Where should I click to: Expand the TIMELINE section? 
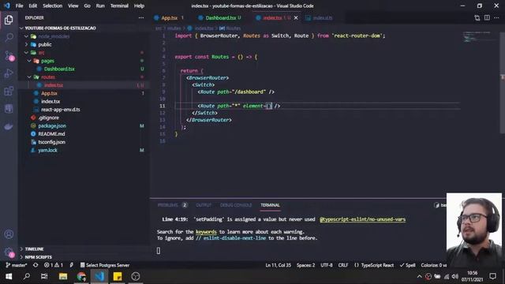tap(34, 249)
